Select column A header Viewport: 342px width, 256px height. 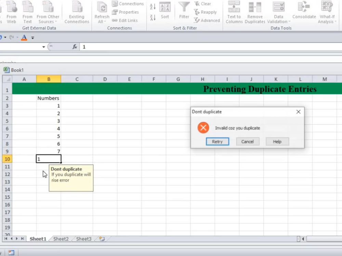(x=24, y=79)
